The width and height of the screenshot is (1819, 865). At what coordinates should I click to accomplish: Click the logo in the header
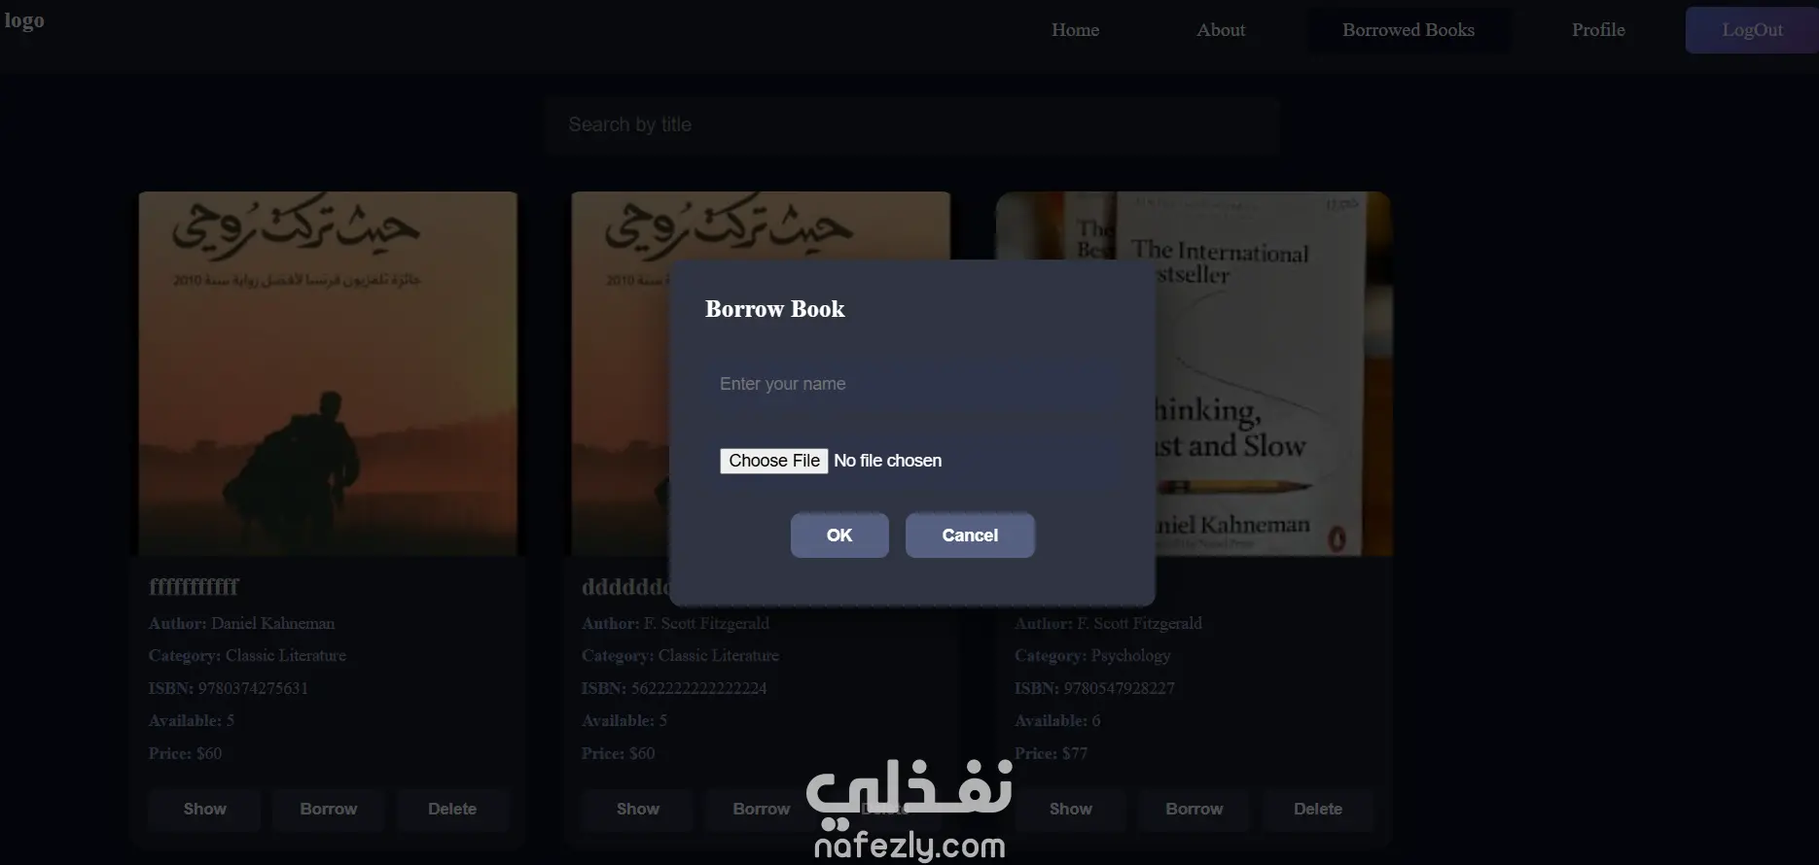click(x=24, y=20)
